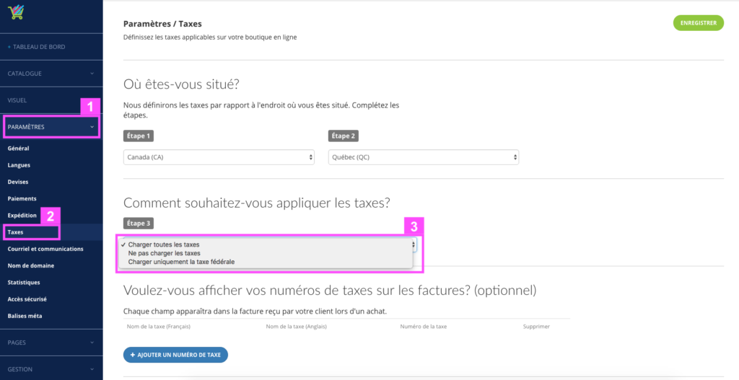Collapse the Paramètres section chevron

[x=92, y=127]
